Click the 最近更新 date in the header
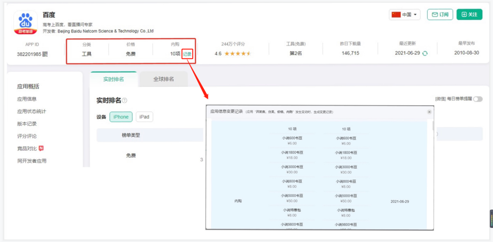 [x=408, y=53]
